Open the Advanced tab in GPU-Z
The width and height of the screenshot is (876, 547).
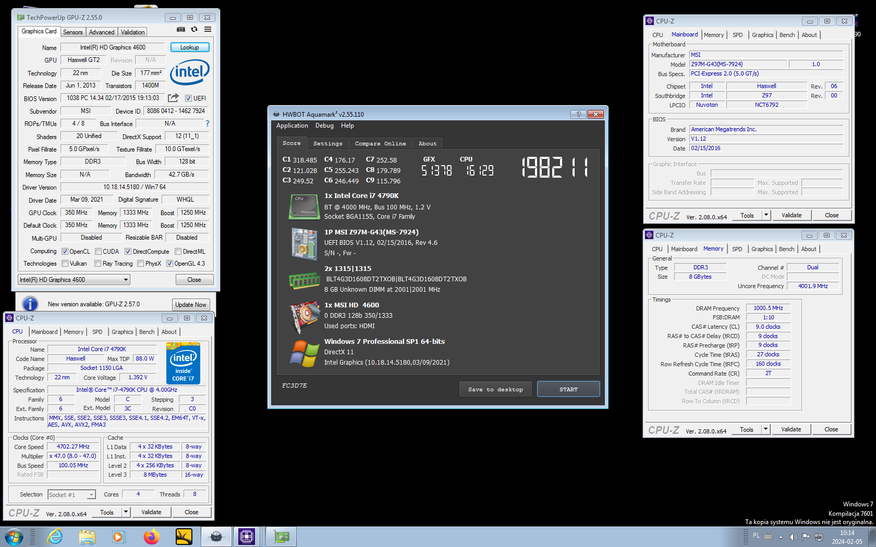(102, 32)
